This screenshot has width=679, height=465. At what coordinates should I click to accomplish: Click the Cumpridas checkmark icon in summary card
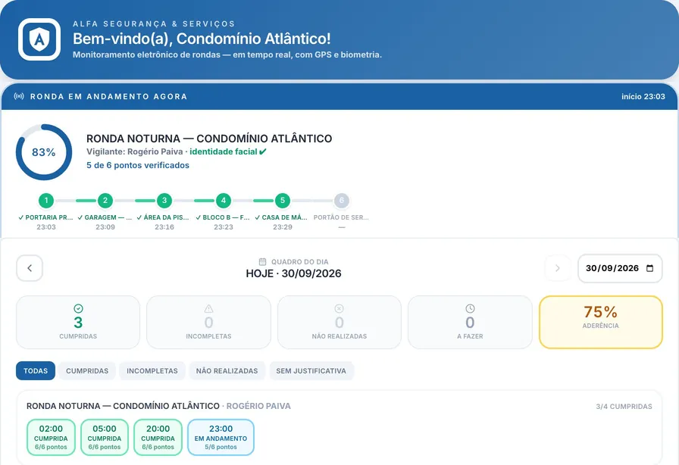point(78,308)
